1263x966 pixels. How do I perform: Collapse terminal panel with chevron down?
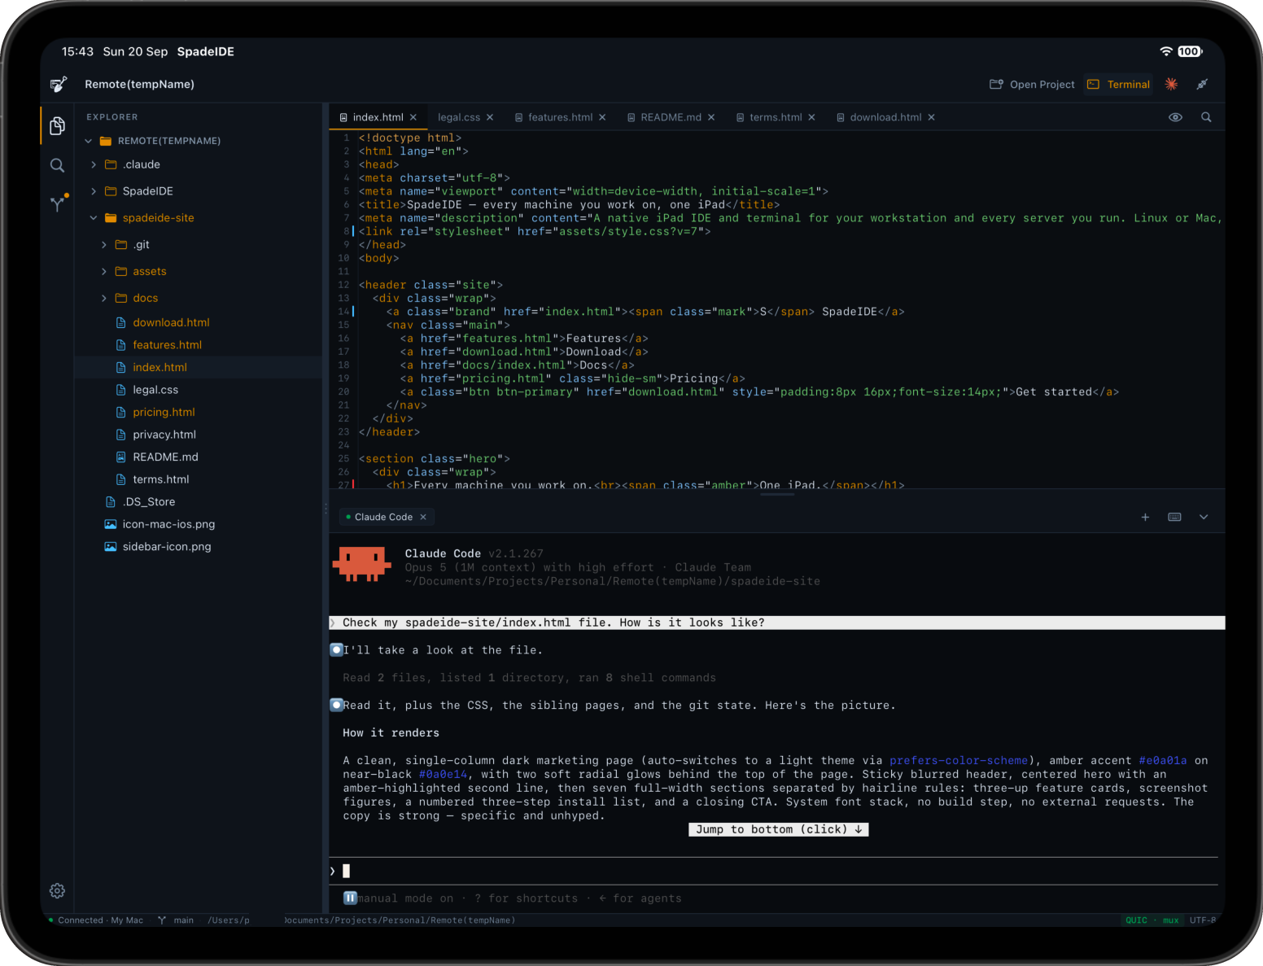[1204, 517]
